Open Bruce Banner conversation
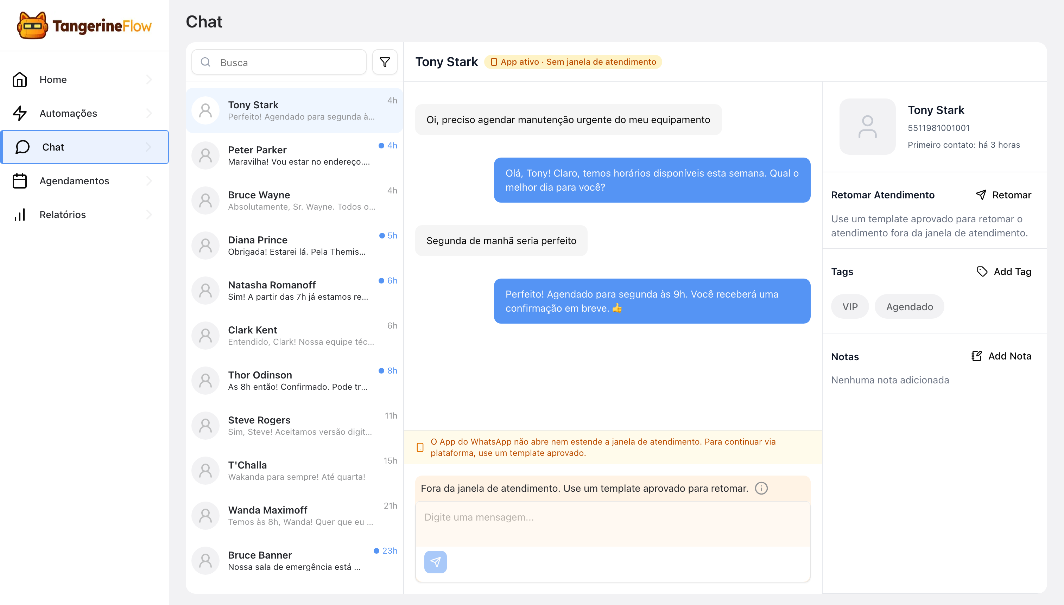This screenshot has height=605, width=1064. [295, 561]
